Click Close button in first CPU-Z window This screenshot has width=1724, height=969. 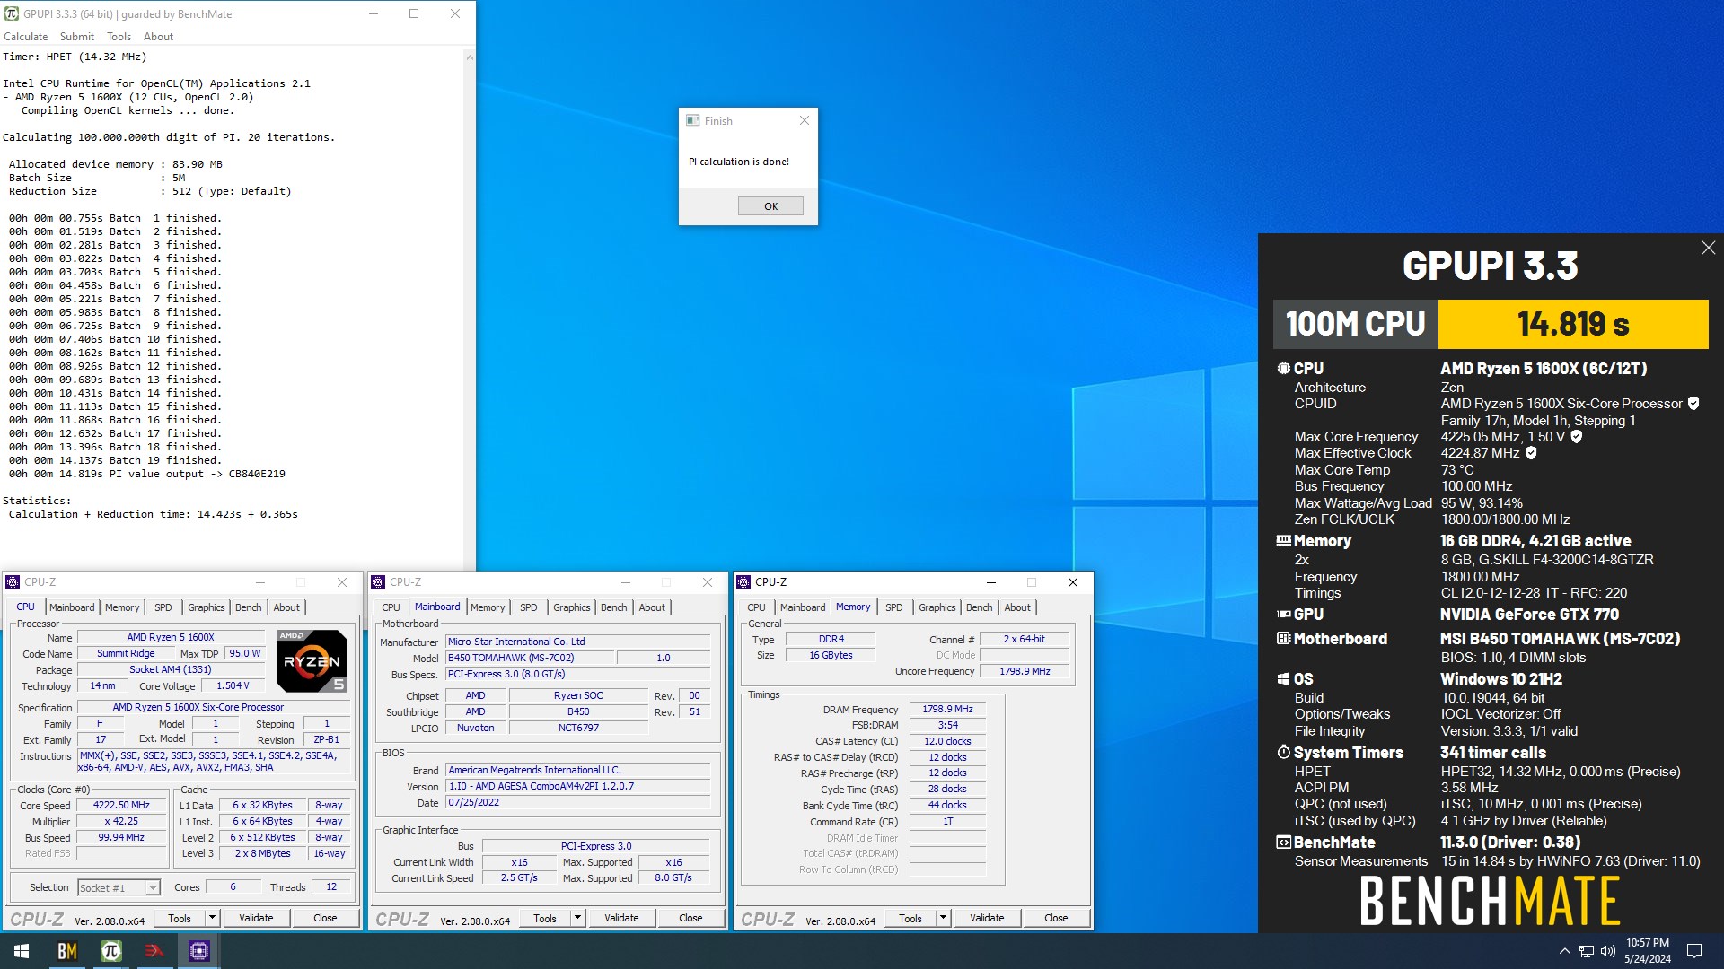(x=325, y=918)
